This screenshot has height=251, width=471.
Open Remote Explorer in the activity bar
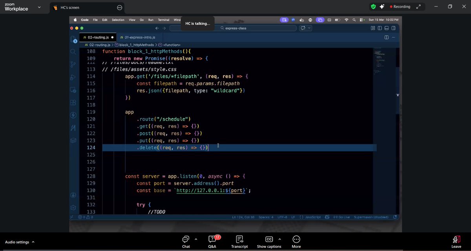tap(73, 90)
